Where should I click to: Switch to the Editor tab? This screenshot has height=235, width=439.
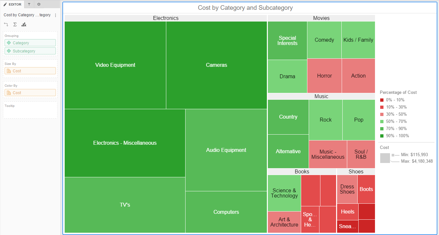(x=12, y=4)
